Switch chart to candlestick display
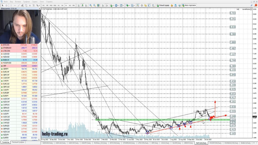 pos(82,5)
